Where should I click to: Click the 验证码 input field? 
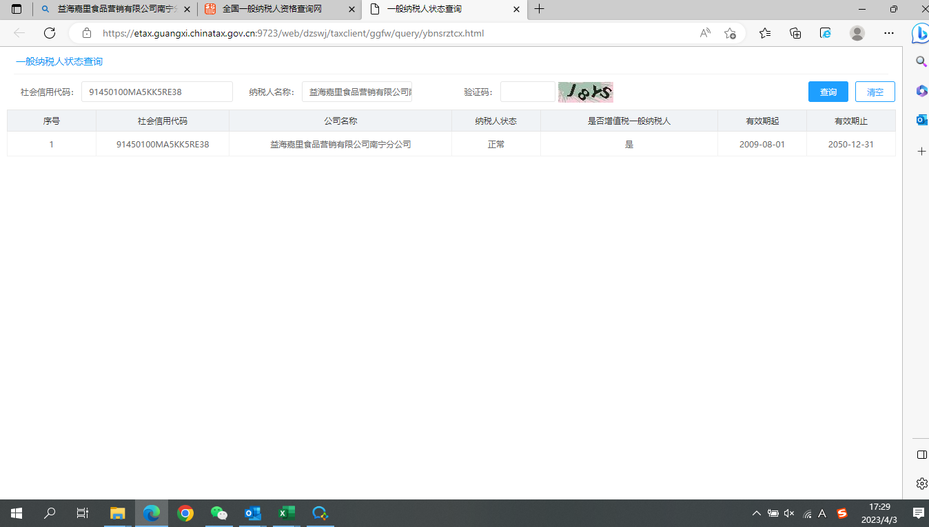527,92
